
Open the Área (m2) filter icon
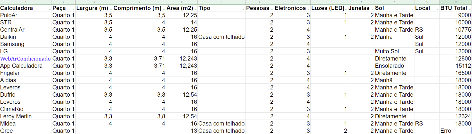pyautogui.click(x=195, y=9)
